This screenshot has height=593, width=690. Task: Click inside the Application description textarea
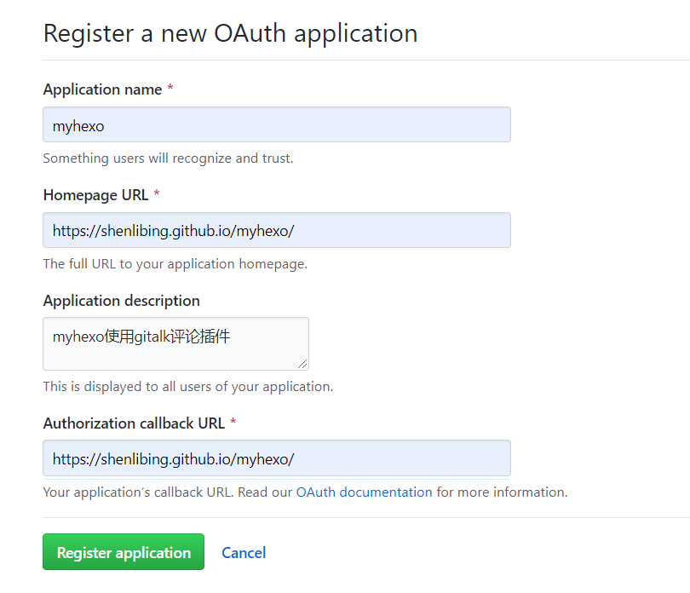point(175,343)
